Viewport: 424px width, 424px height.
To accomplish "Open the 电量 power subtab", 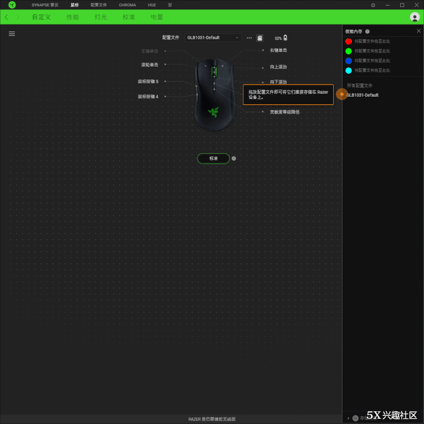I will click(157, 17).
